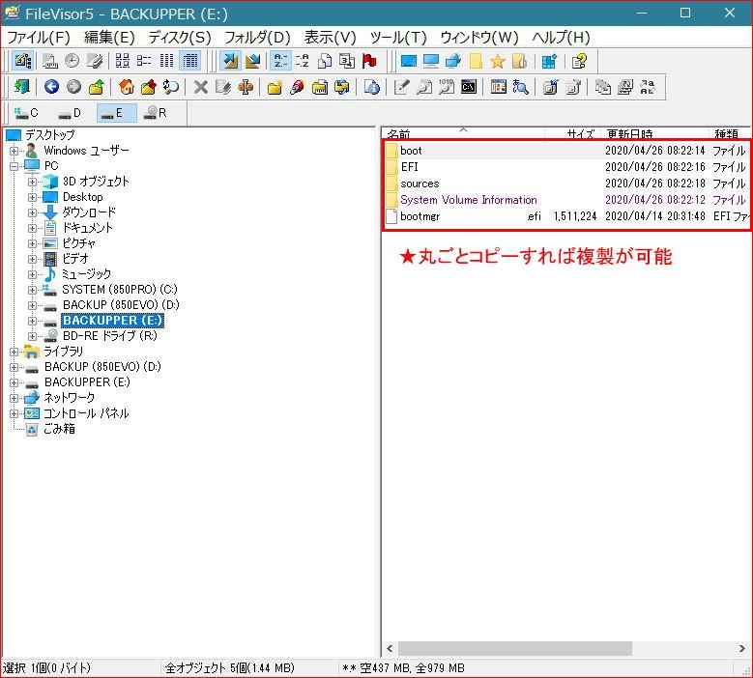
Task: Click the red flag toolbar icon
Action: (369, 61)
